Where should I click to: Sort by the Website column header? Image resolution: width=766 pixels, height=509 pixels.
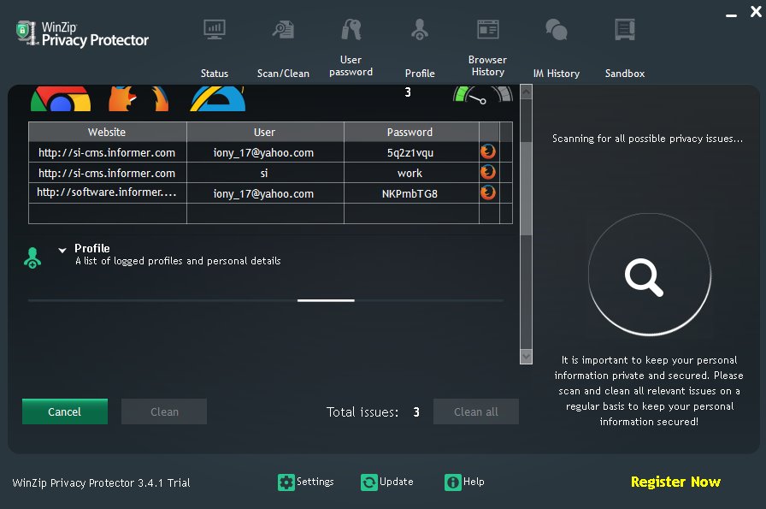pos(107,132)
